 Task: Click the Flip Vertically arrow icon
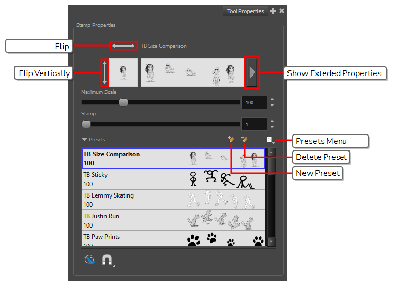tap(105, 72)
